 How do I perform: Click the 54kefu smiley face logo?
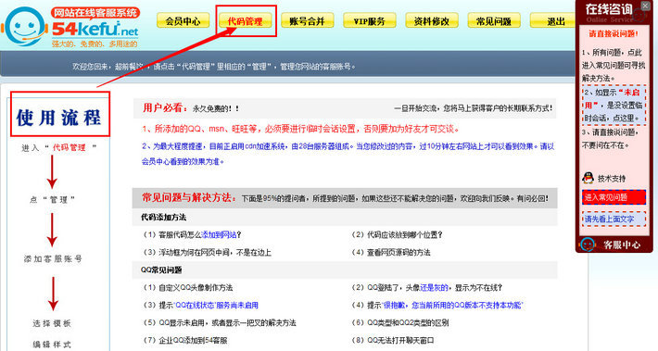pos(25,26)
